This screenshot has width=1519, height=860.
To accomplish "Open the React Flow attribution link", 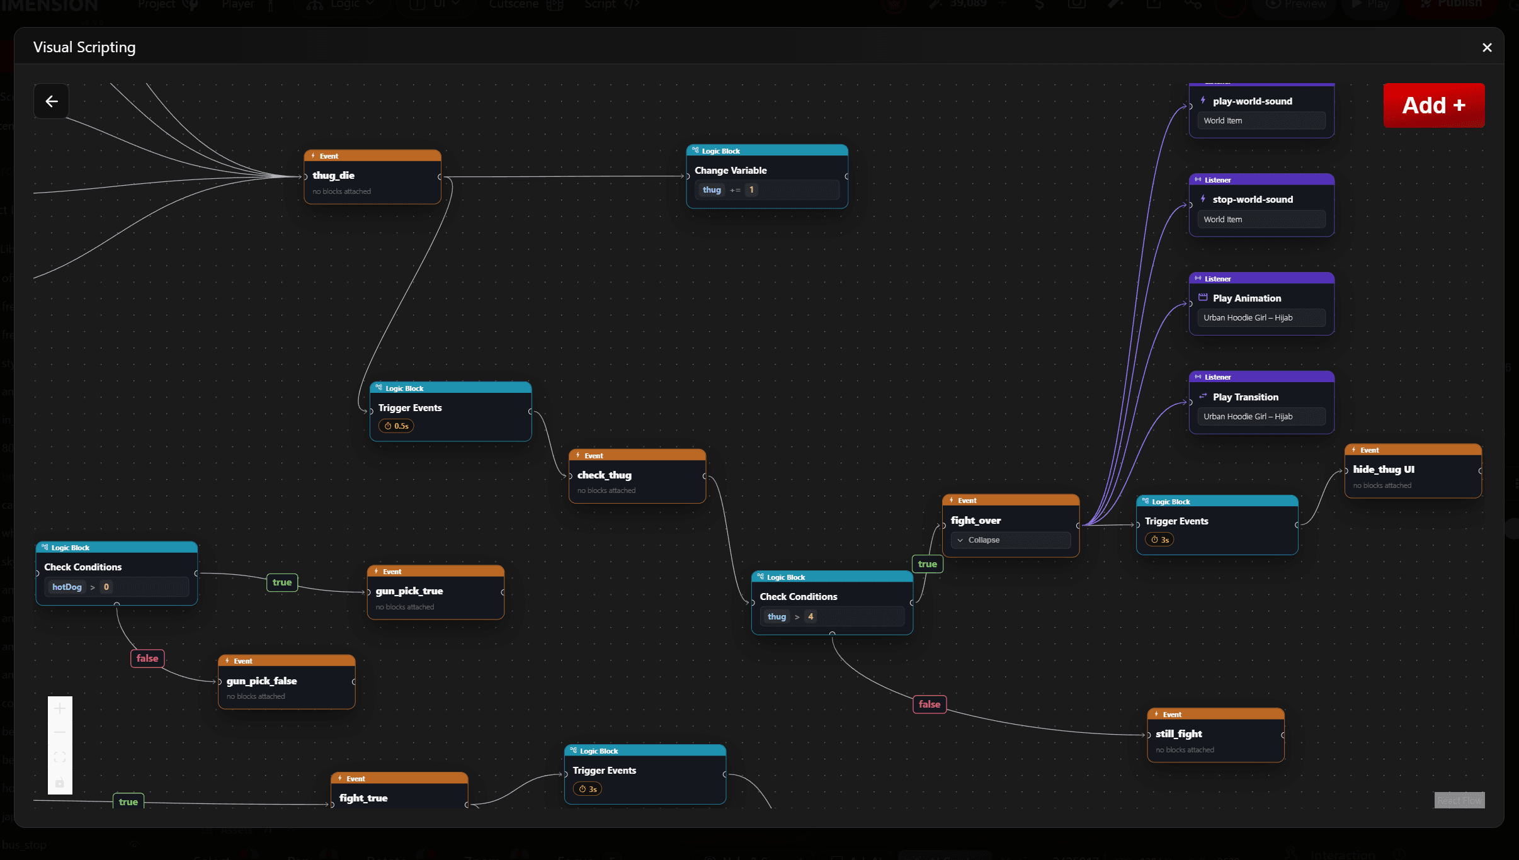I will pos(1459,800).
